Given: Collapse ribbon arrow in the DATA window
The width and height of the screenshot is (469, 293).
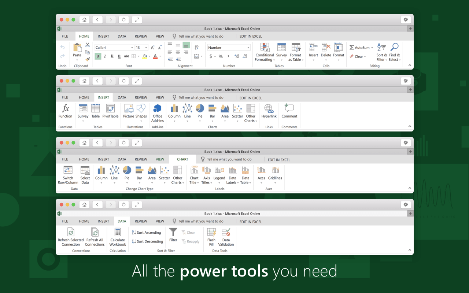Looking at the screenshot, I should tap(410, 251).
